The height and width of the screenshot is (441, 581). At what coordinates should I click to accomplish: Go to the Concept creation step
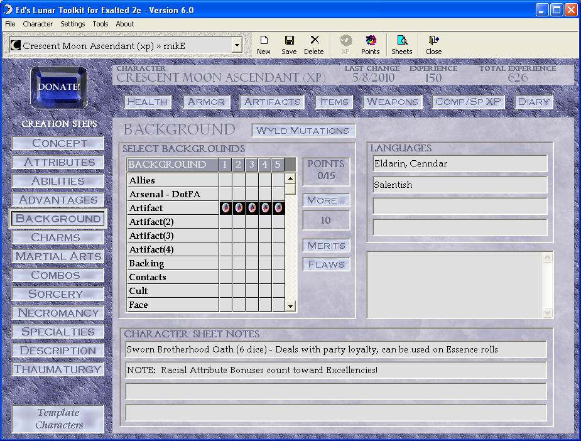(58, 143)
